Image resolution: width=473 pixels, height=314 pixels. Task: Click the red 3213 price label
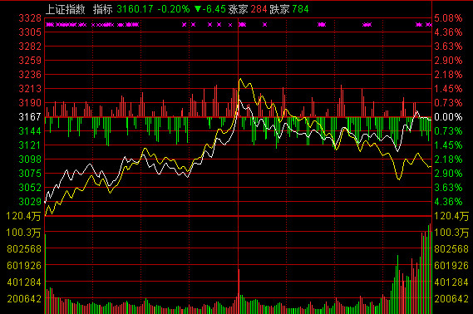30,89
